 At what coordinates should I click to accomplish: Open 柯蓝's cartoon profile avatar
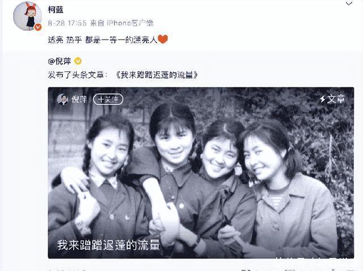click(27, 16)
